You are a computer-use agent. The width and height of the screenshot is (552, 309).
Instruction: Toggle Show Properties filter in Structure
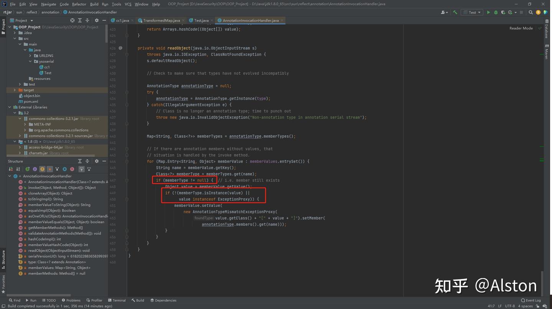click(x=35, y=169)
